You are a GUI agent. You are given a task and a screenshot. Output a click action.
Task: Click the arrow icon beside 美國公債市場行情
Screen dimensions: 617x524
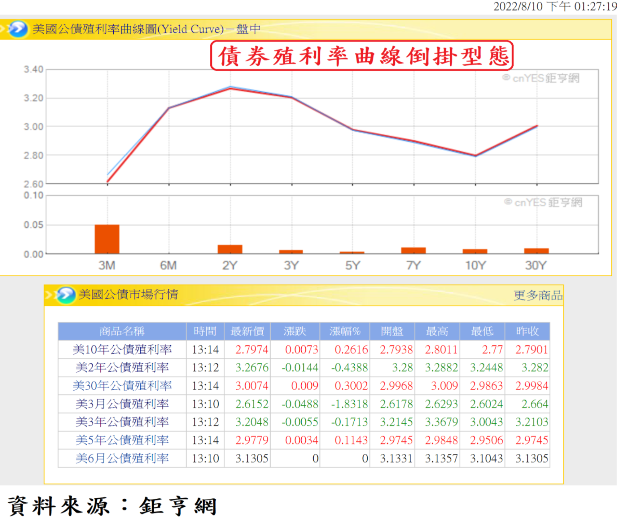click(65, 295)
